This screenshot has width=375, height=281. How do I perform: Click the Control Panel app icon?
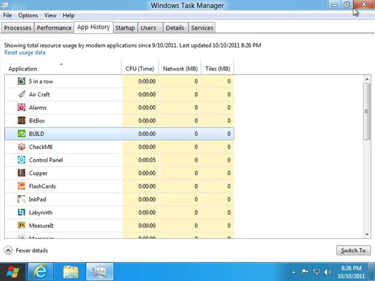22,160
